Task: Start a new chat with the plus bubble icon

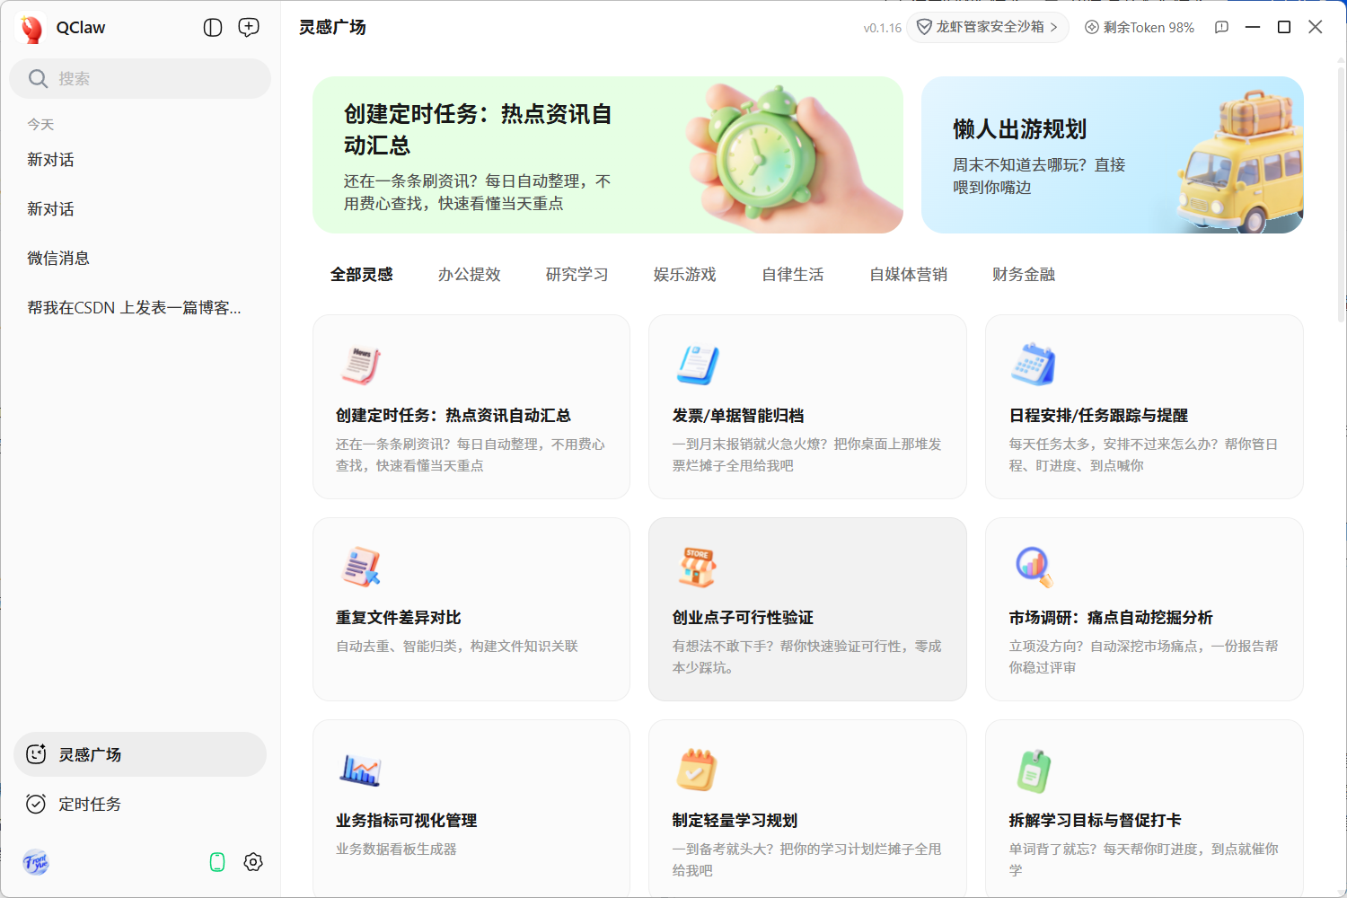Action: click(x=249, y=28)
